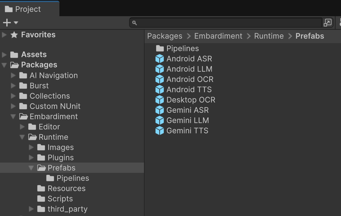Click inside the project search field
This screenshot has height=216, width=341.
[x=226, y=23]
